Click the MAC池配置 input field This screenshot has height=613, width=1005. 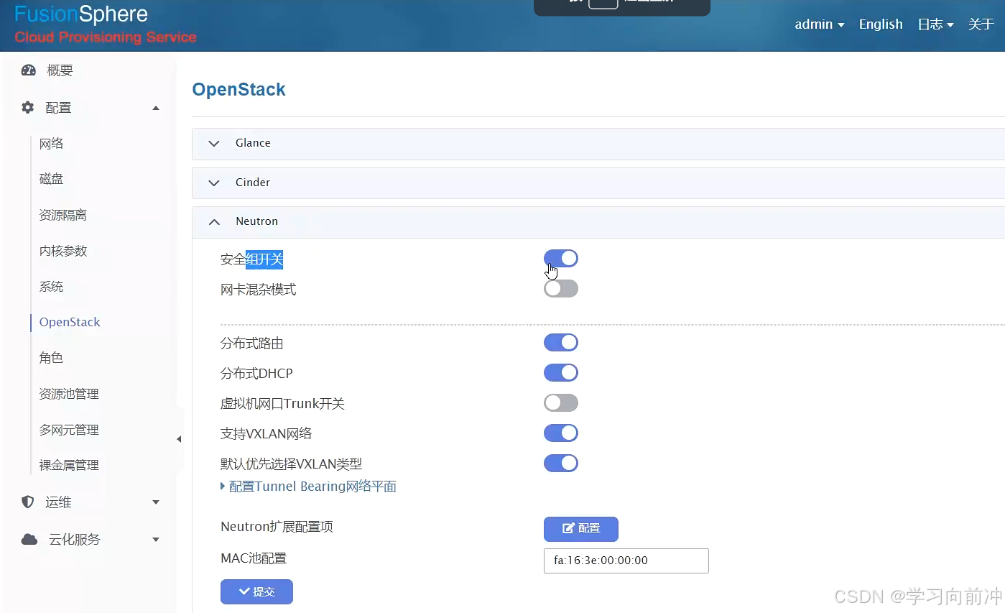pyautogui.click(x=626, y=561)
